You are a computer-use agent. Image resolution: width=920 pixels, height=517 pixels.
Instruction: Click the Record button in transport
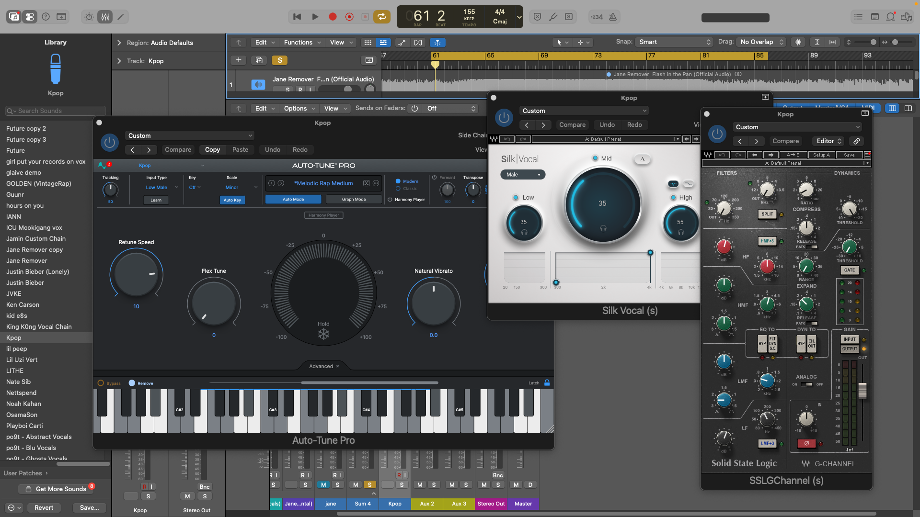coord(333,17)
